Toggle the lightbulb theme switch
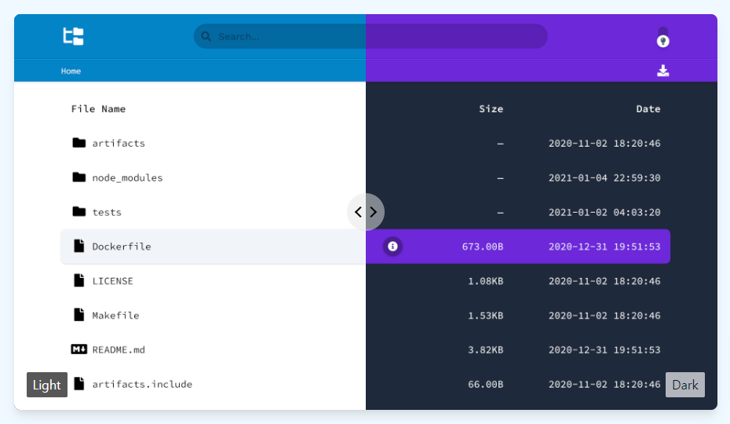 663,37
